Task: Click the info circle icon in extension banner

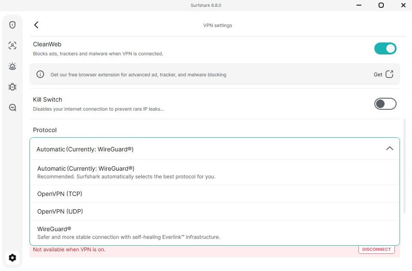Action: (x=40, y=74)
